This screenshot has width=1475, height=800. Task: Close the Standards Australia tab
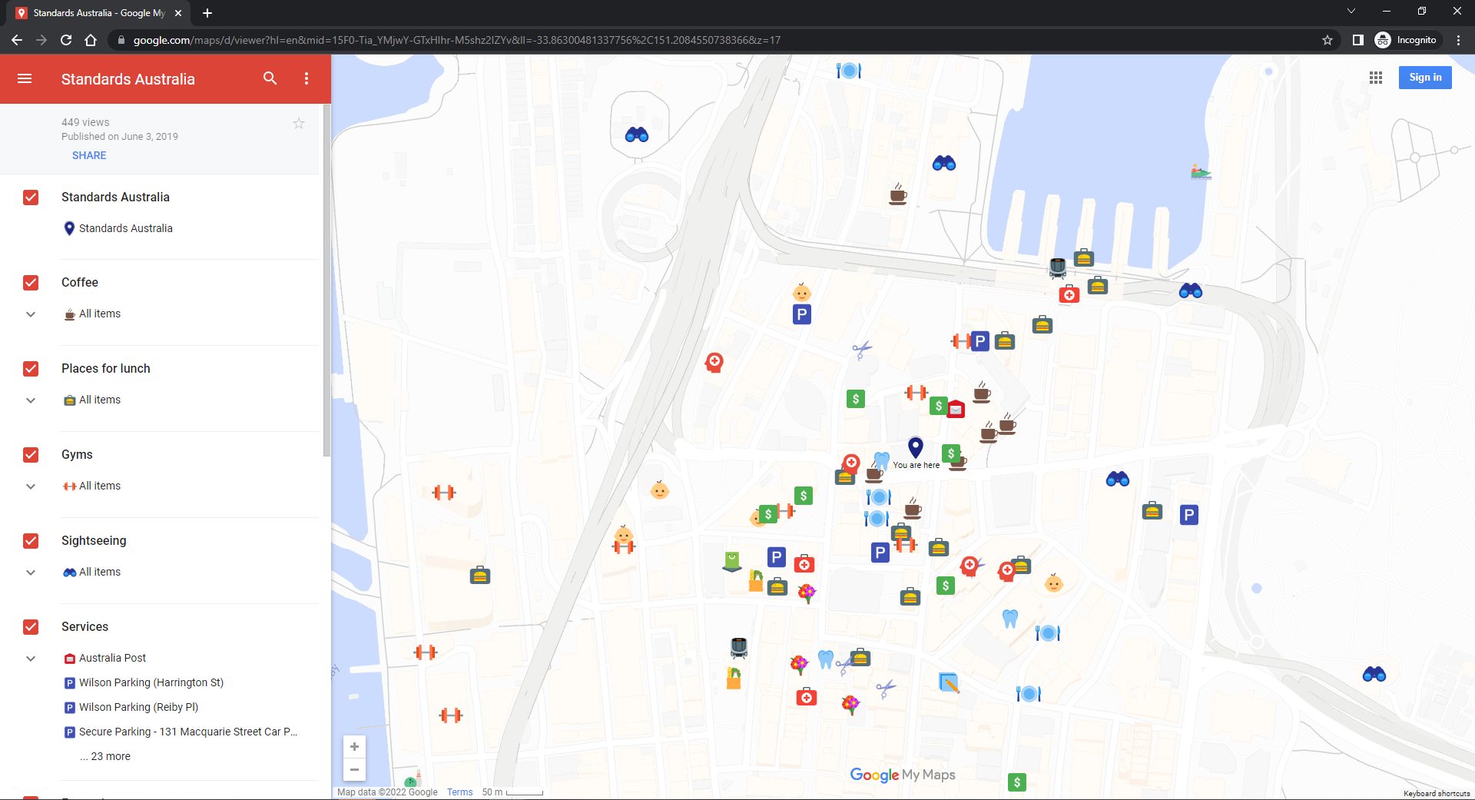[x=178, y=13]
